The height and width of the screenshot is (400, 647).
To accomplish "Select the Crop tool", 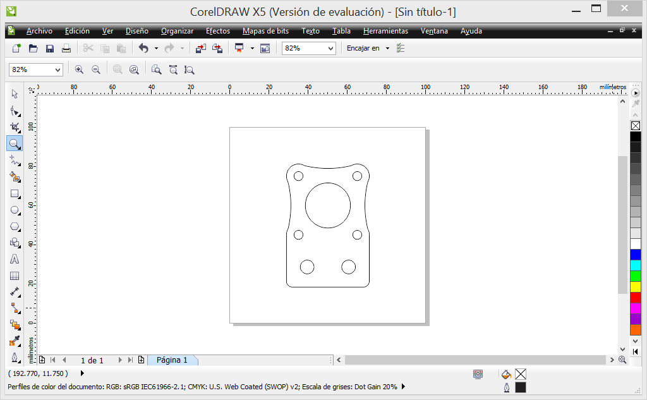I will coord(15,127).
